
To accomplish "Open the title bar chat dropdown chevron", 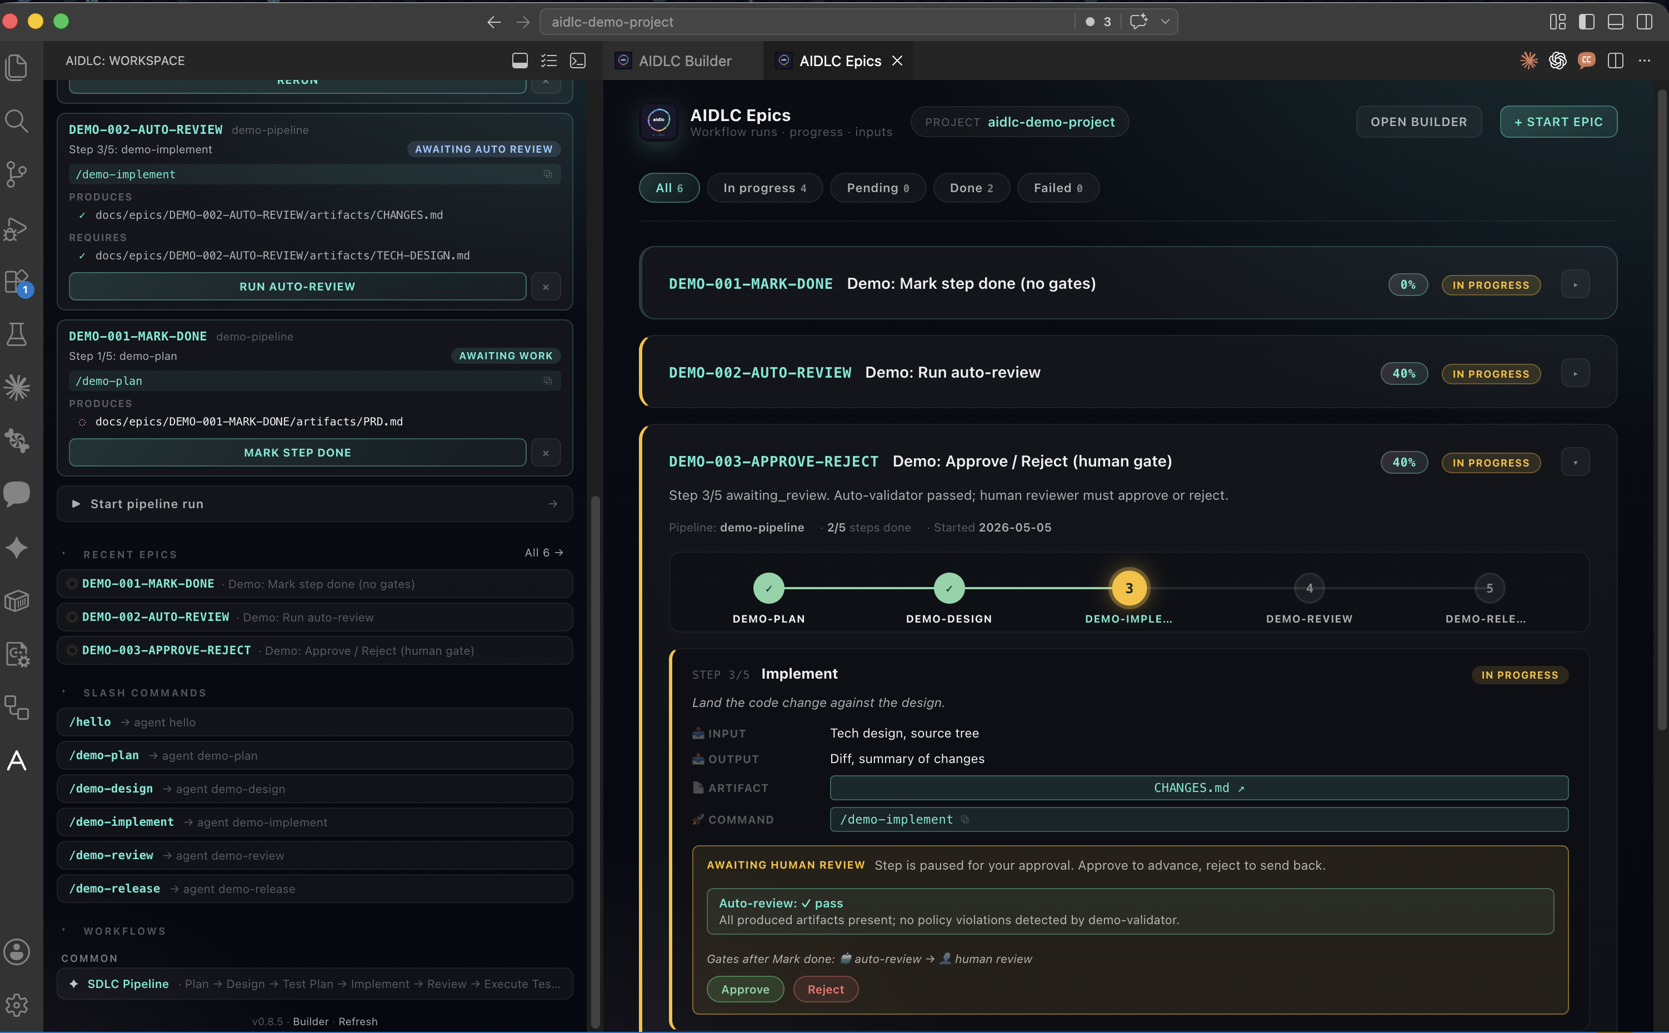I will [x=1165, y=22].
